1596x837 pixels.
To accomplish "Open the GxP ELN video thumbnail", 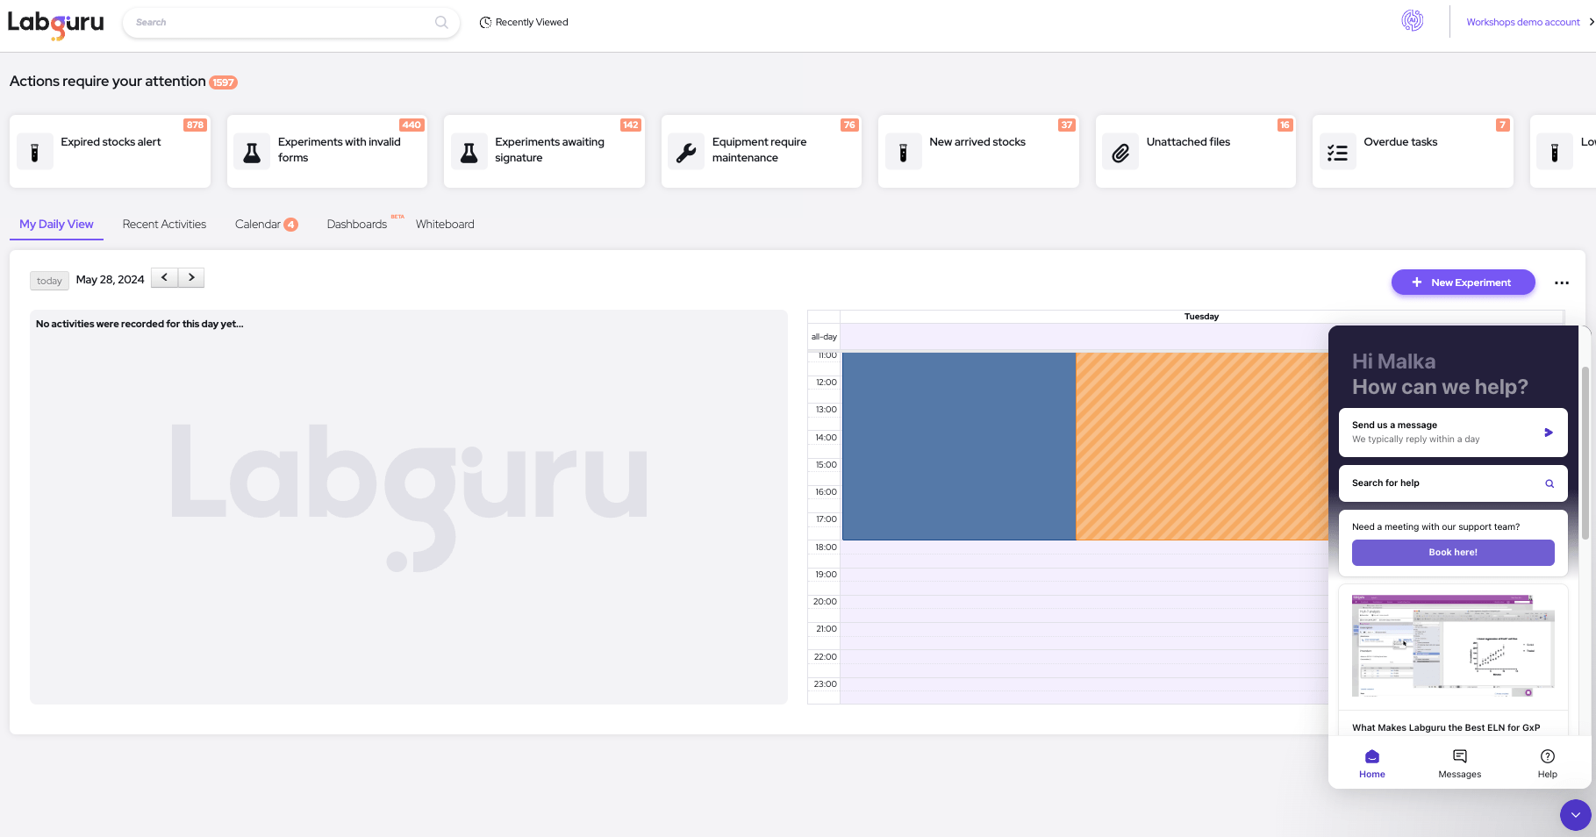I will coord(1453,647).
